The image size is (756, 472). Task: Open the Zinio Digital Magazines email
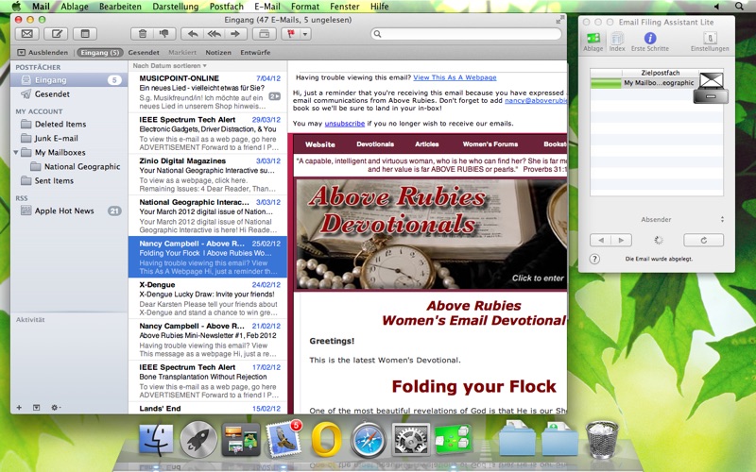208,175
